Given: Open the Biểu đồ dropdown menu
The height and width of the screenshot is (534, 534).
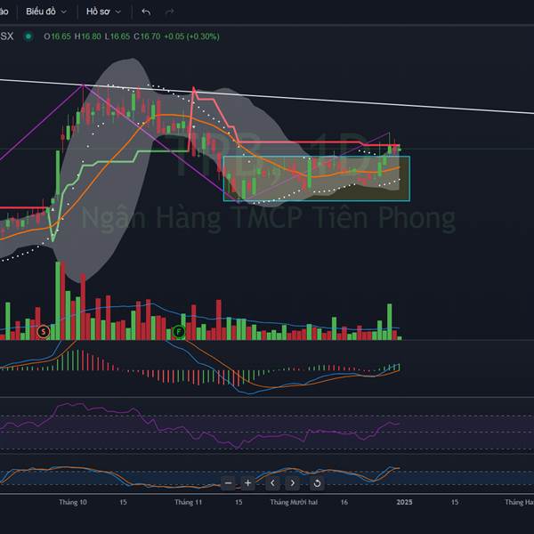Looking at the screenshot, I should 46,12.
